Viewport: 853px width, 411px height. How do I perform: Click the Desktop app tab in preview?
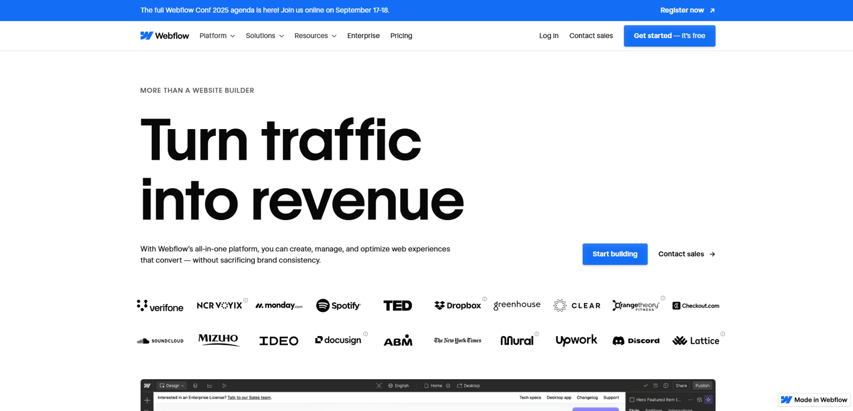(559, 397)
